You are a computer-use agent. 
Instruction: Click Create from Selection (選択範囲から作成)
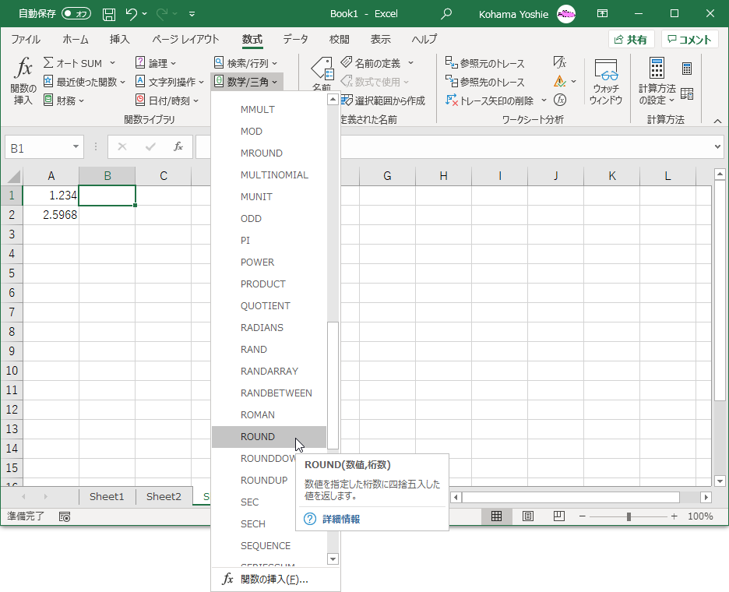pos(383,100)
